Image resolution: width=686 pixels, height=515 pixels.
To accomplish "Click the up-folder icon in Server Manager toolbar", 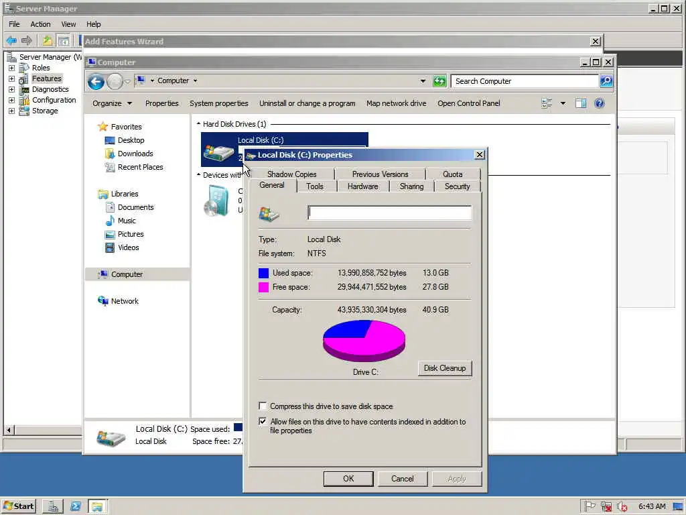I will pos(48,41).
